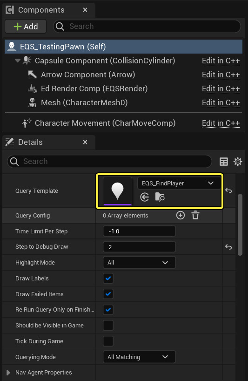This screenshot has width=248, height=381.
Task: Add element to Query Config array
Action: point(180,215)
